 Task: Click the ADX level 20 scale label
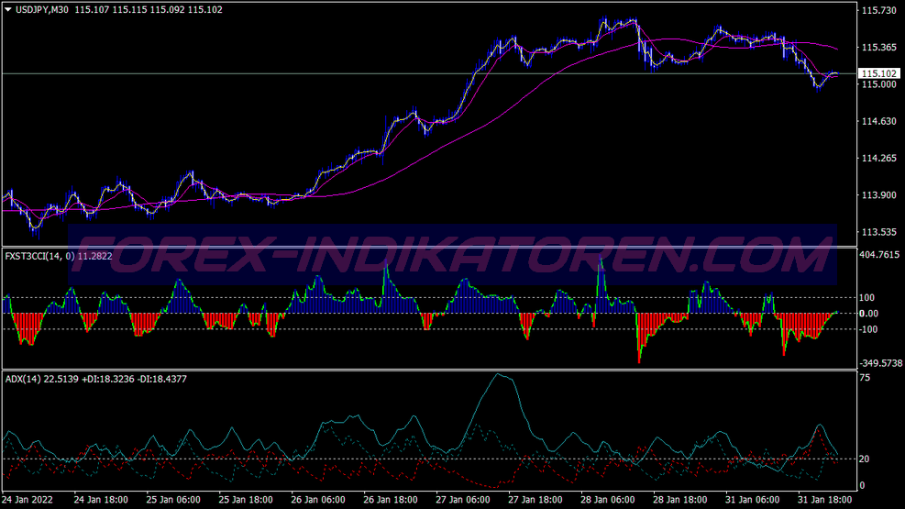tap(864, 459)
